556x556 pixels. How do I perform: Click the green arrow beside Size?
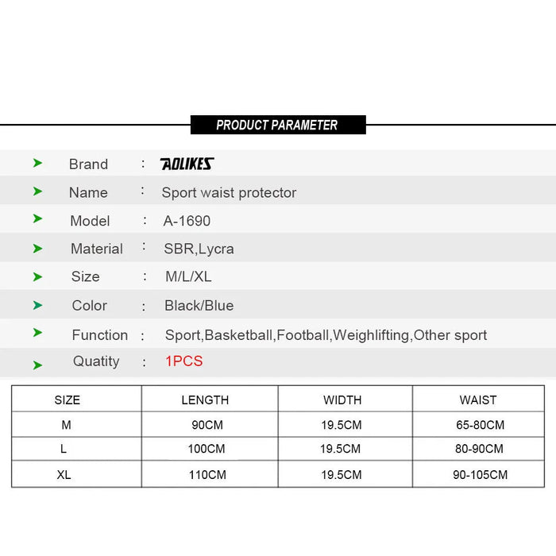coord(37,276)
